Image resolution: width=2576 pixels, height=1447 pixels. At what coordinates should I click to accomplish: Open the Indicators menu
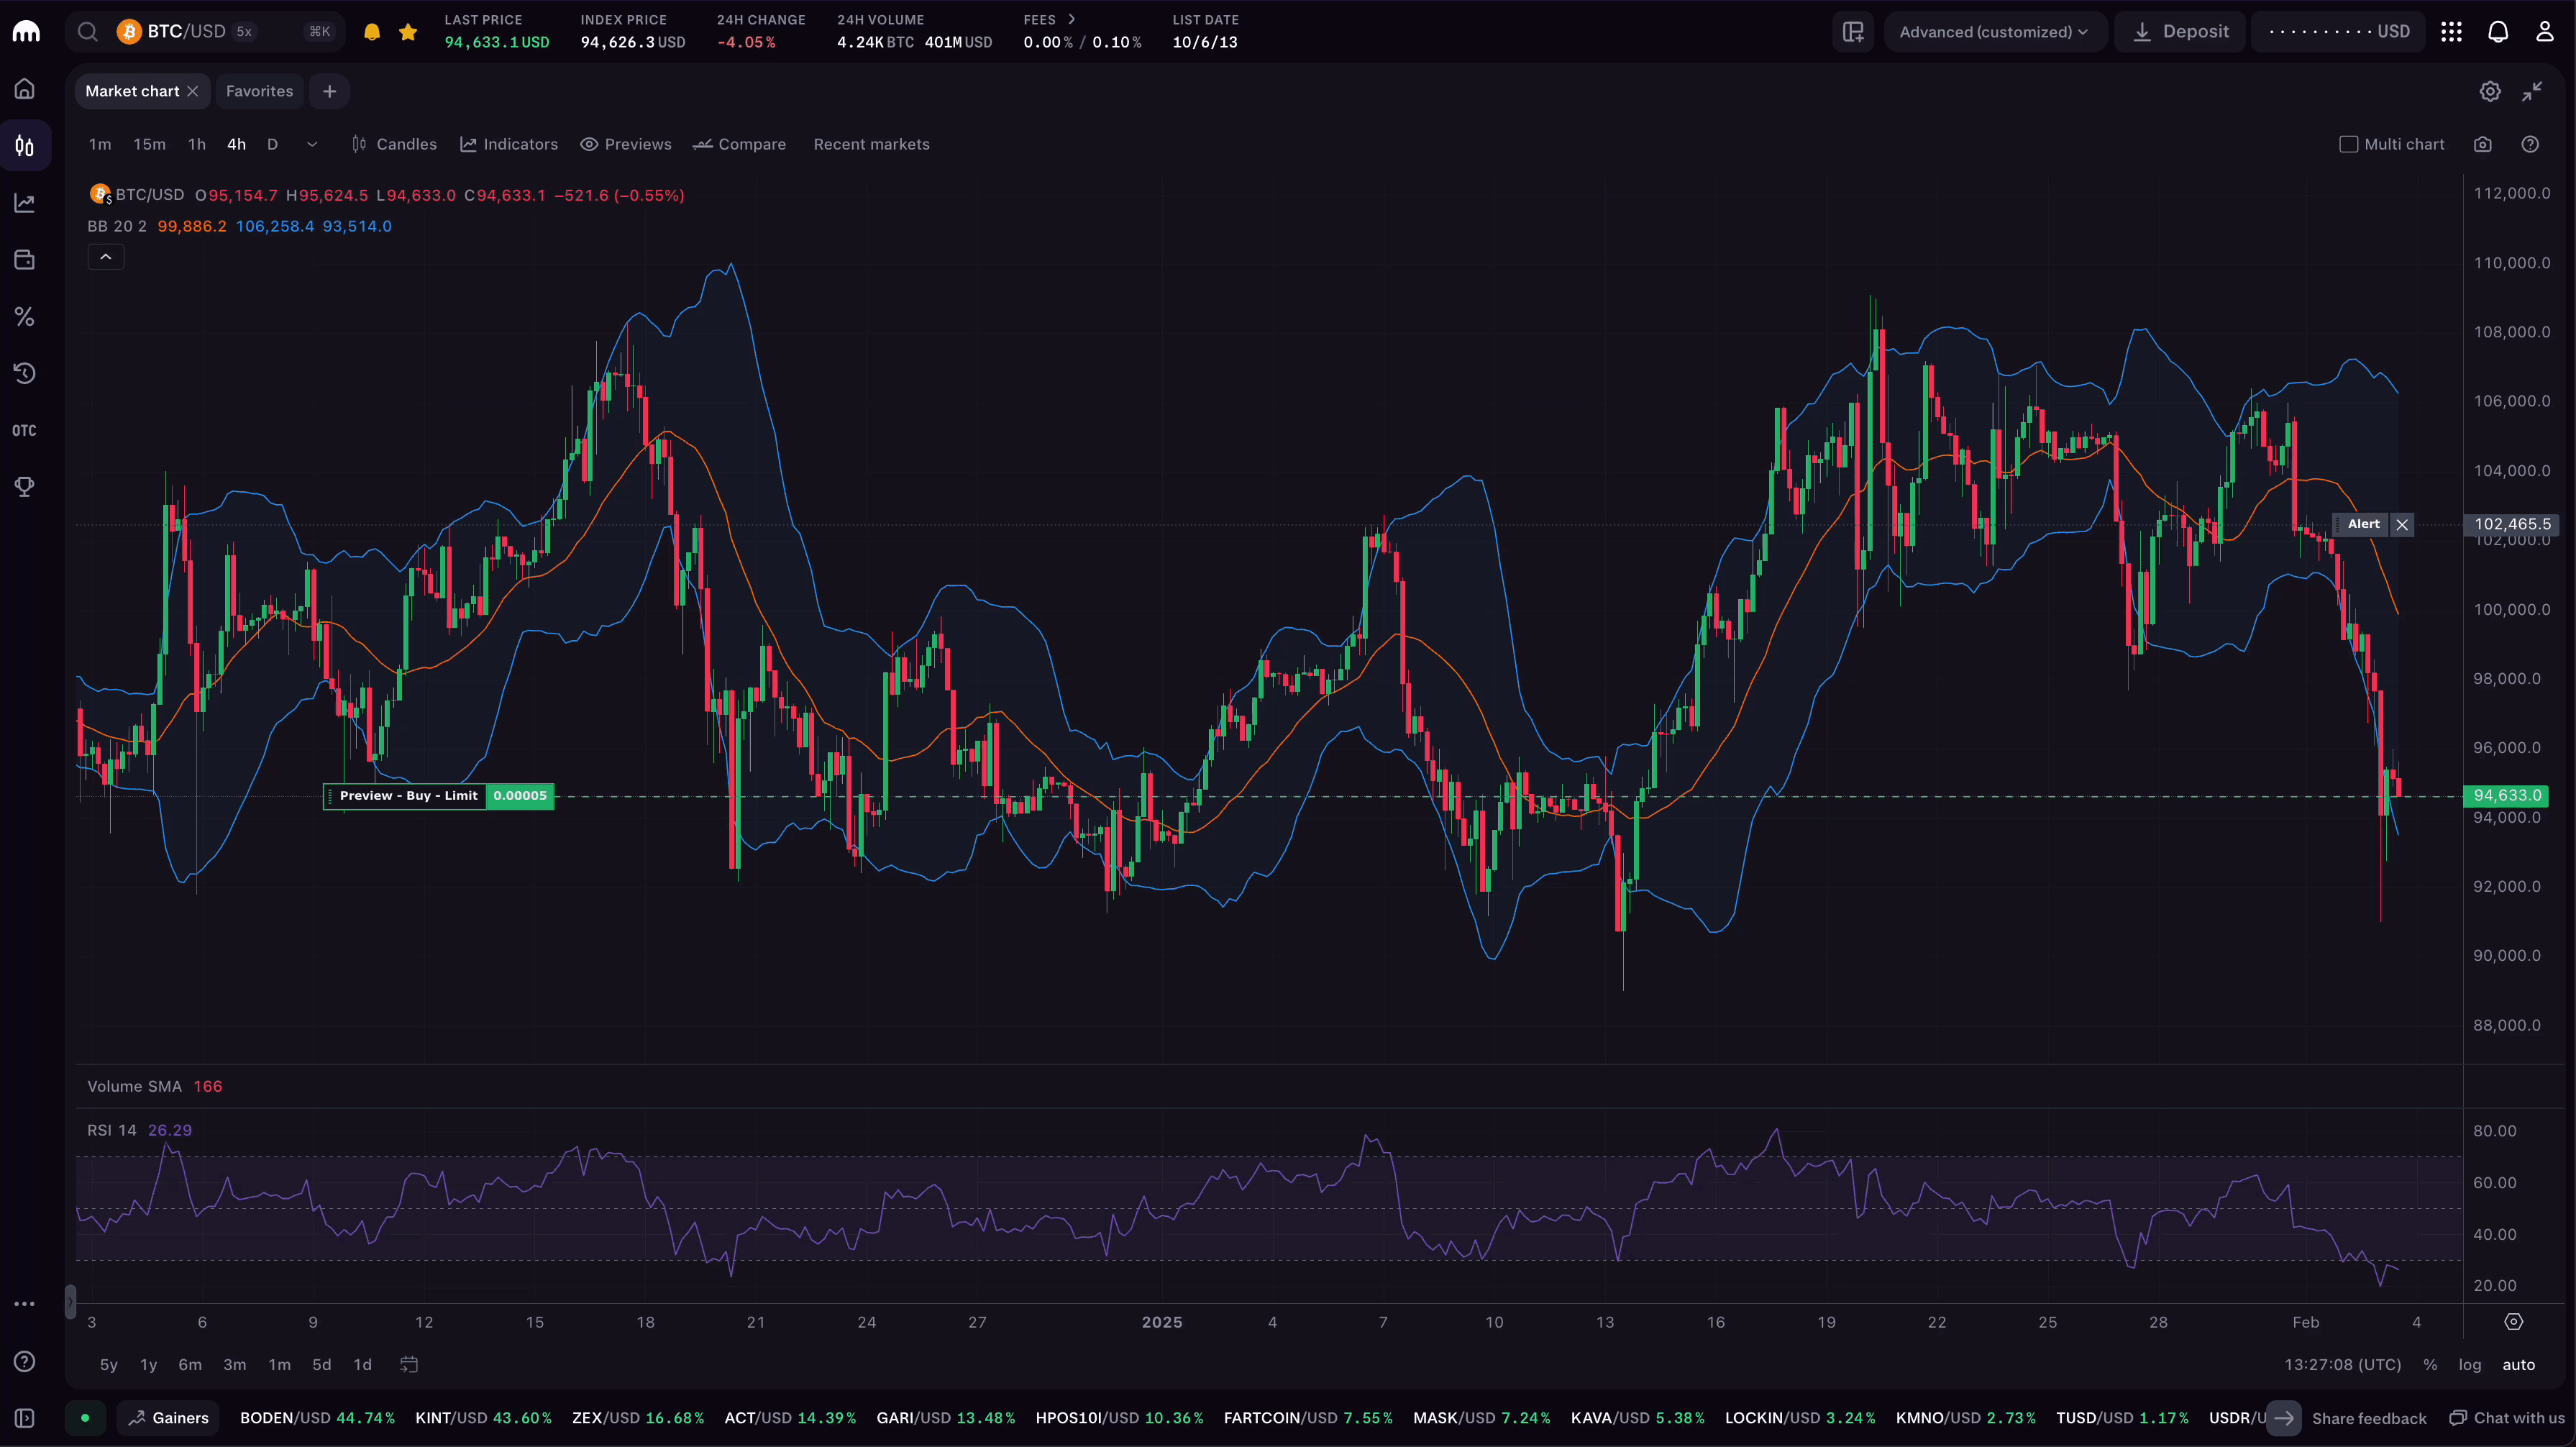[509, 145]
